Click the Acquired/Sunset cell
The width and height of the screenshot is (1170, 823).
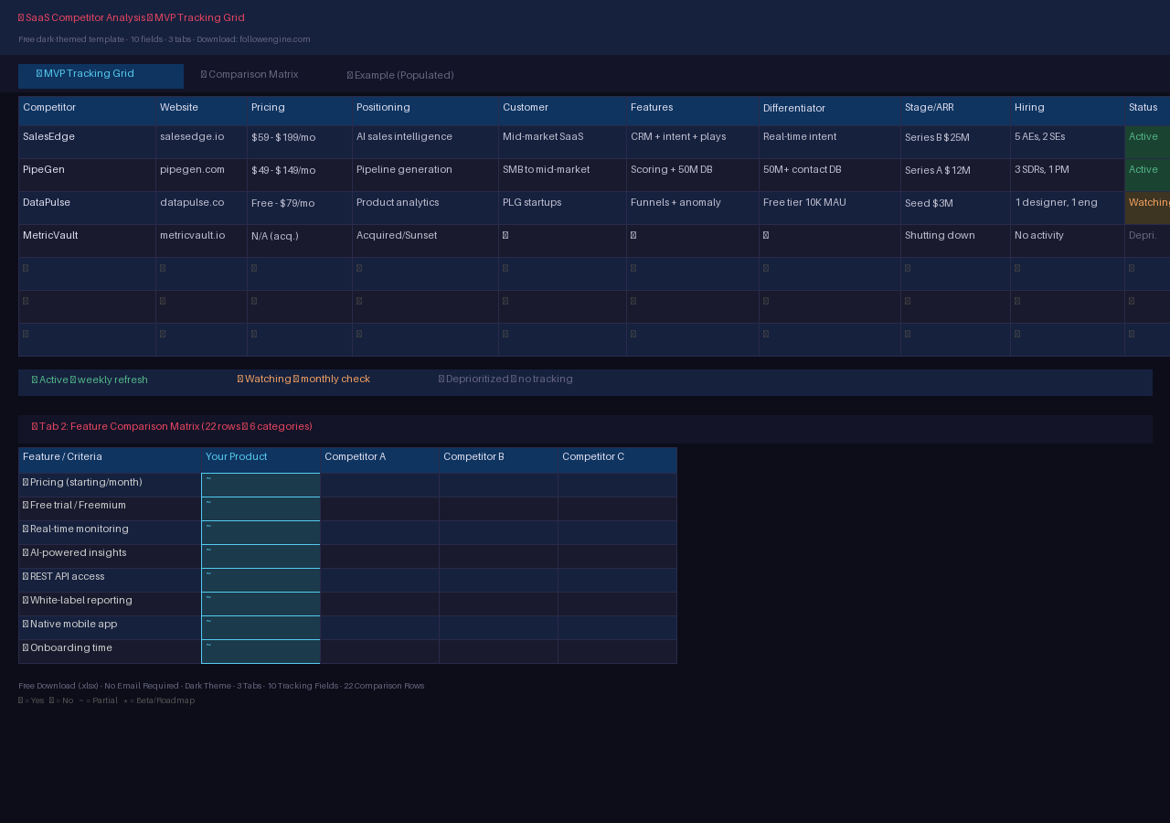(x=425, y=241)
